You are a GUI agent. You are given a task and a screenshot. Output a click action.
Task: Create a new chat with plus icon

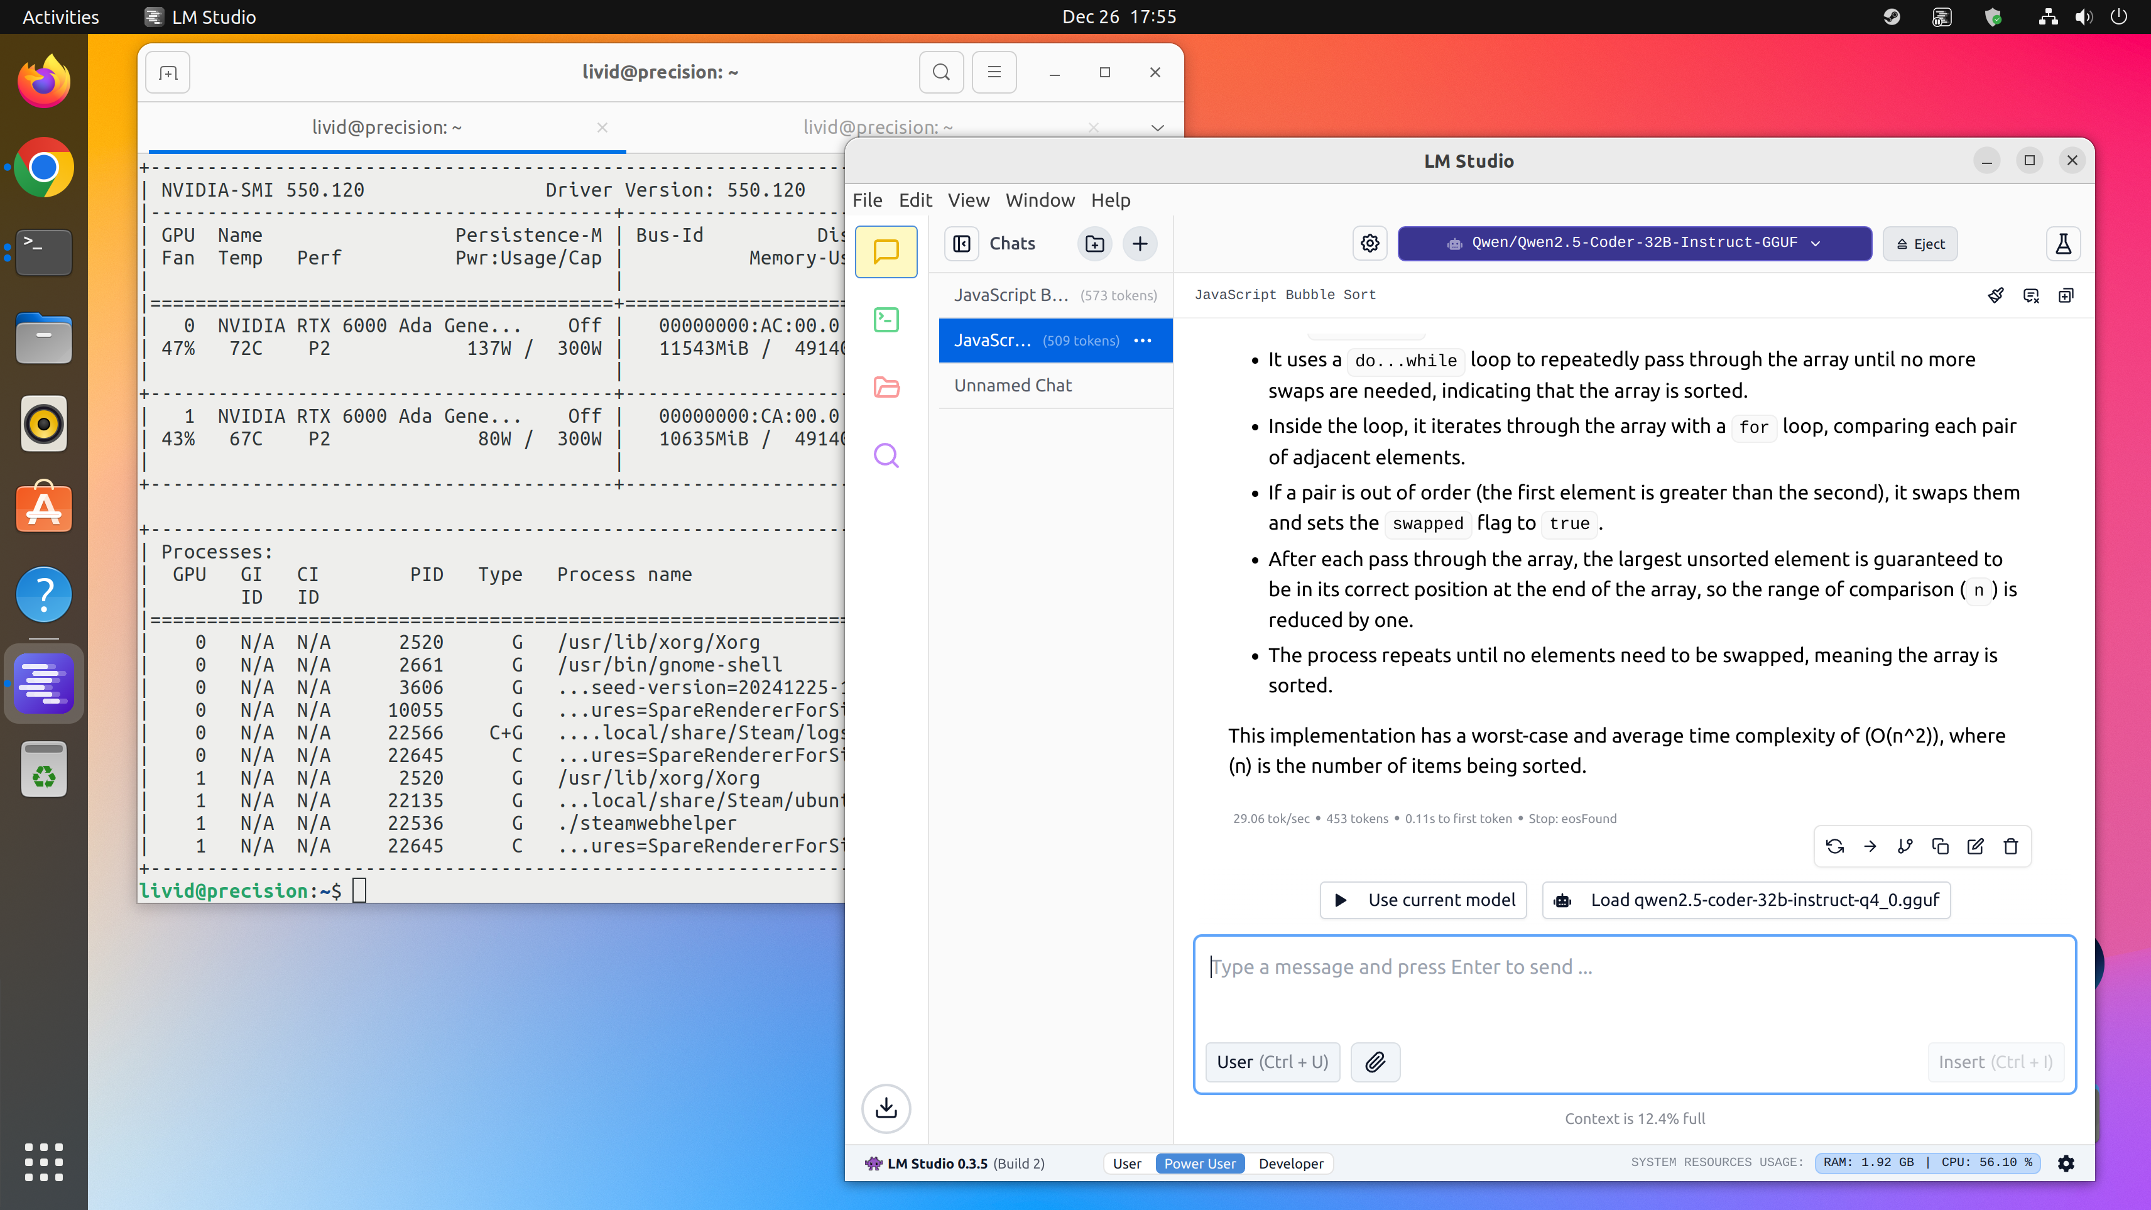[1140, 244]
